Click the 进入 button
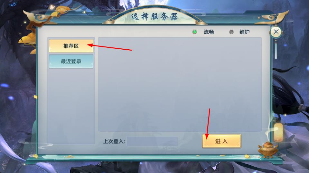This screenshot has height=173, width=309. tap(221, 141)
